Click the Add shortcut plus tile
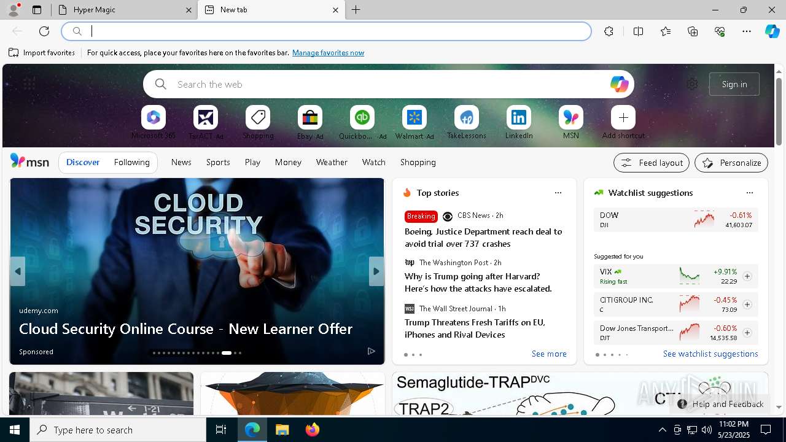The image size is (786, 442). (x=623, y=117)
